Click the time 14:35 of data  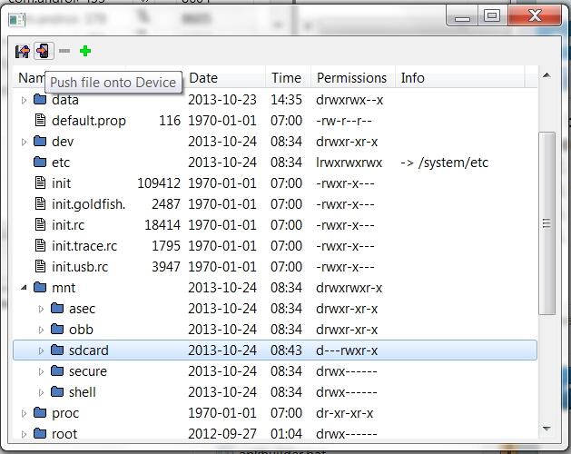coord(286,100)
